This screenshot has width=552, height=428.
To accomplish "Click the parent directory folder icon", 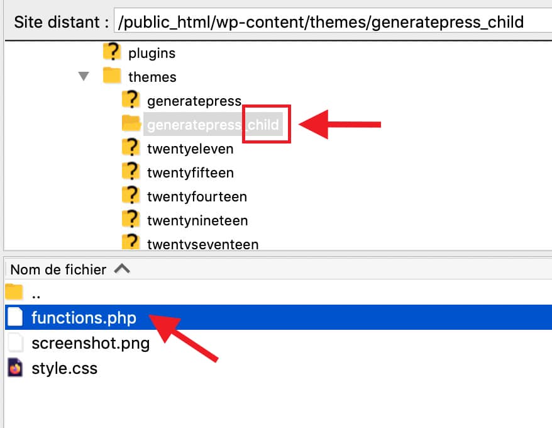I will (x=14, y=292).
